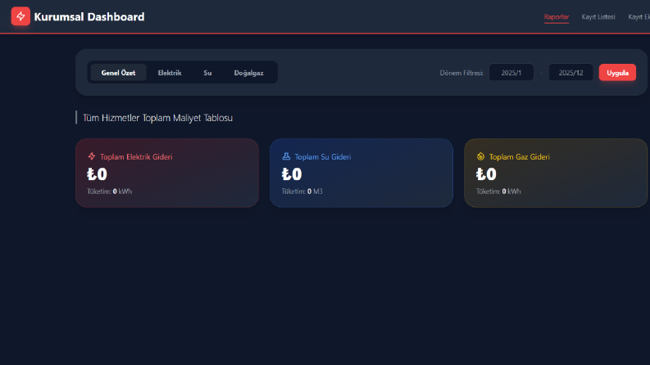650x365 pixels.
Task: Click the Tüketim 0 kWh on the Gaz card
Action: click(498, 192)
